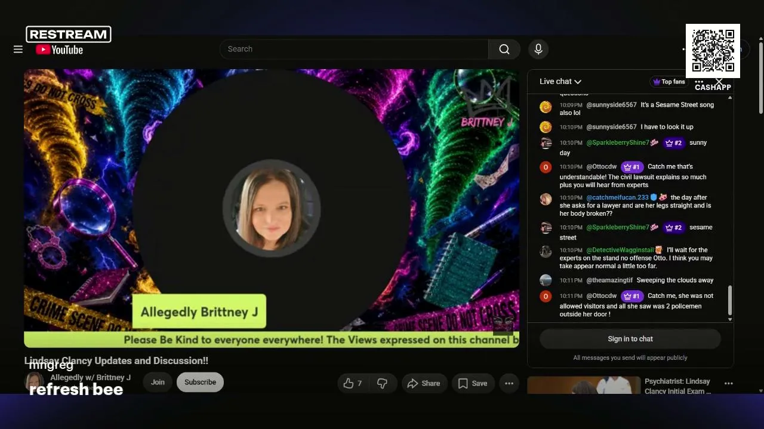Click the moderator shield badge by catchmeifucan.233

654,197
